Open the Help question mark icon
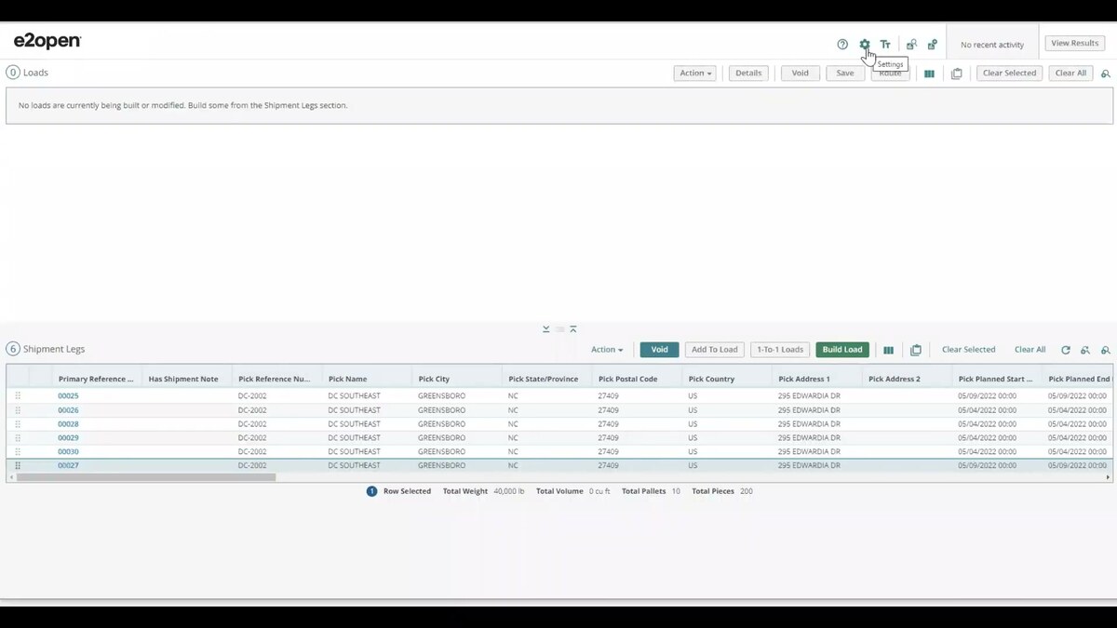Screen dimensions: 1117x628 point(842,45)
